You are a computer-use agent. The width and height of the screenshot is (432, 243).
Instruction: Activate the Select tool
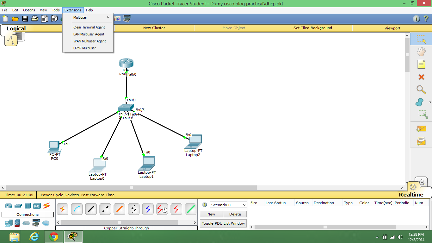pos(421,39)
